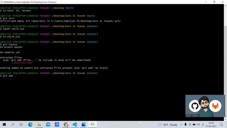Click the display projection tray icon
The height and width of the screenshot is (128, 227).
coord(190,124)
